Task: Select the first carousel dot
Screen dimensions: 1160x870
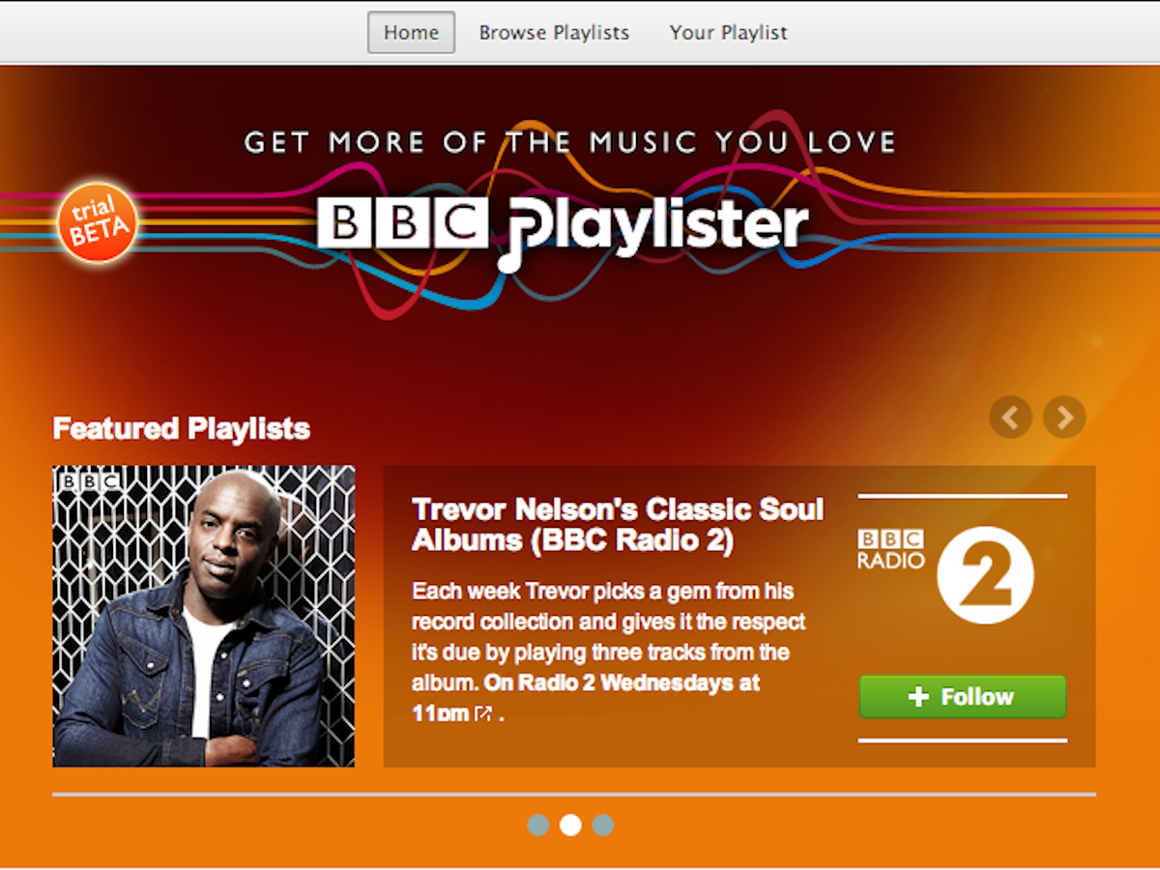Action: coord(538,825)
